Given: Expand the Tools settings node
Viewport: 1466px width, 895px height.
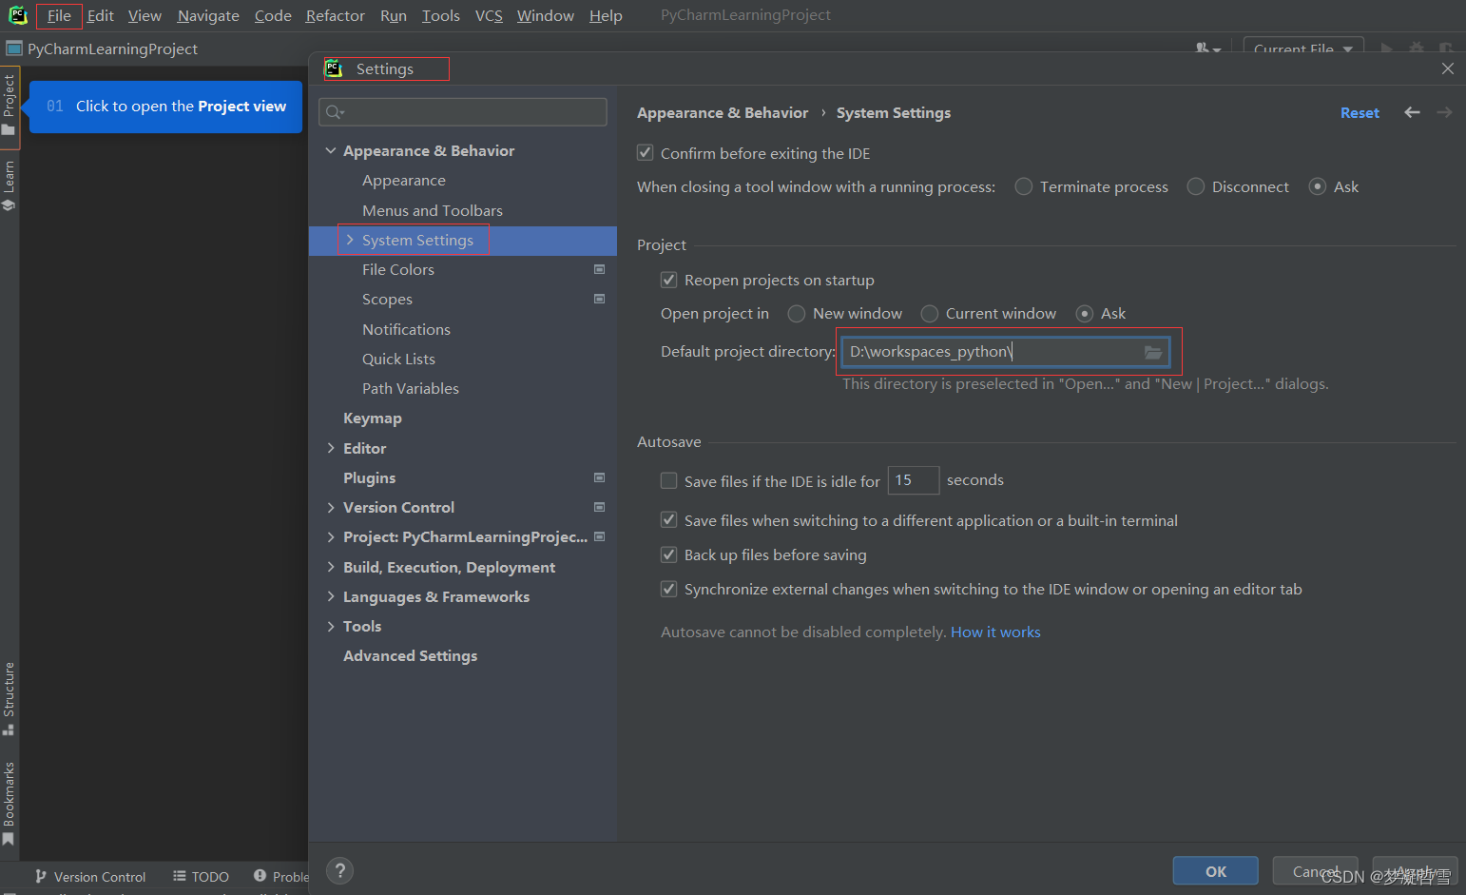Looking at the screenshot, I should pyautogui.click(x=331, y=626).
